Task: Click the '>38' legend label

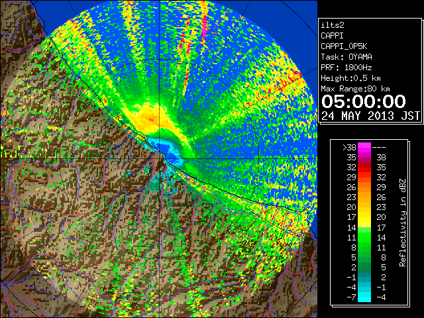Action: click(349, 148)
